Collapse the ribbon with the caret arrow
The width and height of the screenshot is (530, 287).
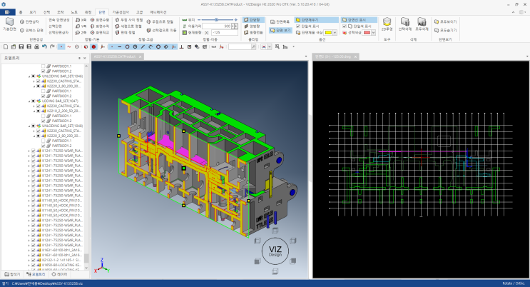pos(513,12)
